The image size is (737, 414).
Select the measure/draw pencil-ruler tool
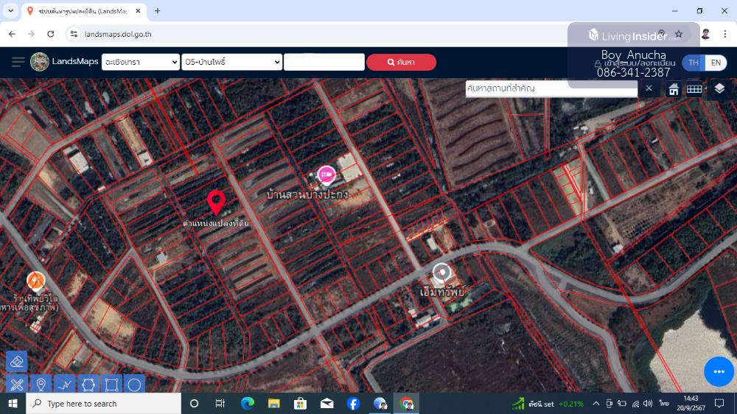coord(16,385)
